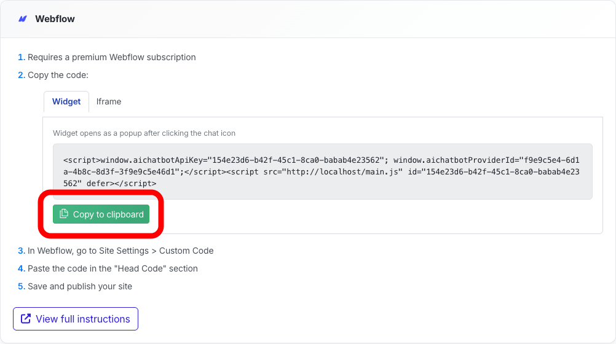Click the step number 1 marker
This screenshot has height=344, width=616.
[x=21, y=57]
